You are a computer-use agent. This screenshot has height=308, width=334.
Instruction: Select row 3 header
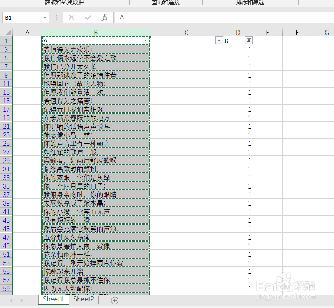(6, 49)
